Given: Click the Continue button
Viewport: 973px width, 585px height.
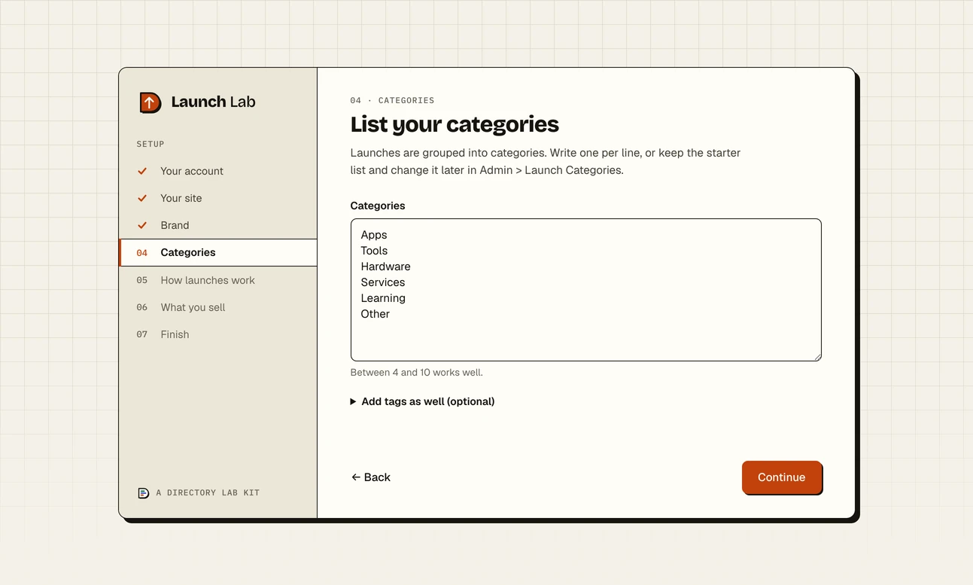Looking at the screenshot, I should coord(782,477).
